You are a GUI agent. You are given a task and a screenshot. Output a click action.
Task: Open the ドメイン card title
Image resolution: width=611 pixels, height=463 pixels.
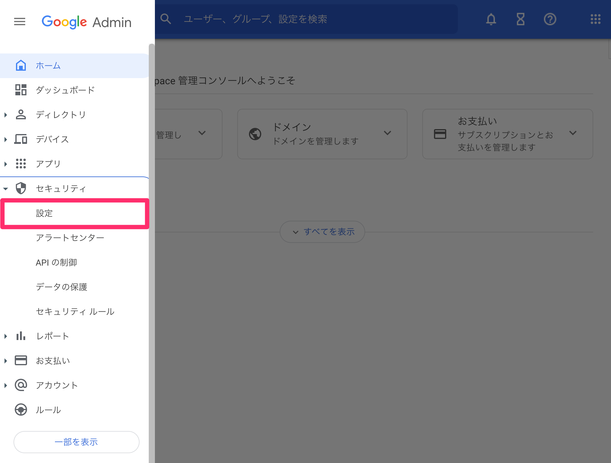(x=292, y=127)
